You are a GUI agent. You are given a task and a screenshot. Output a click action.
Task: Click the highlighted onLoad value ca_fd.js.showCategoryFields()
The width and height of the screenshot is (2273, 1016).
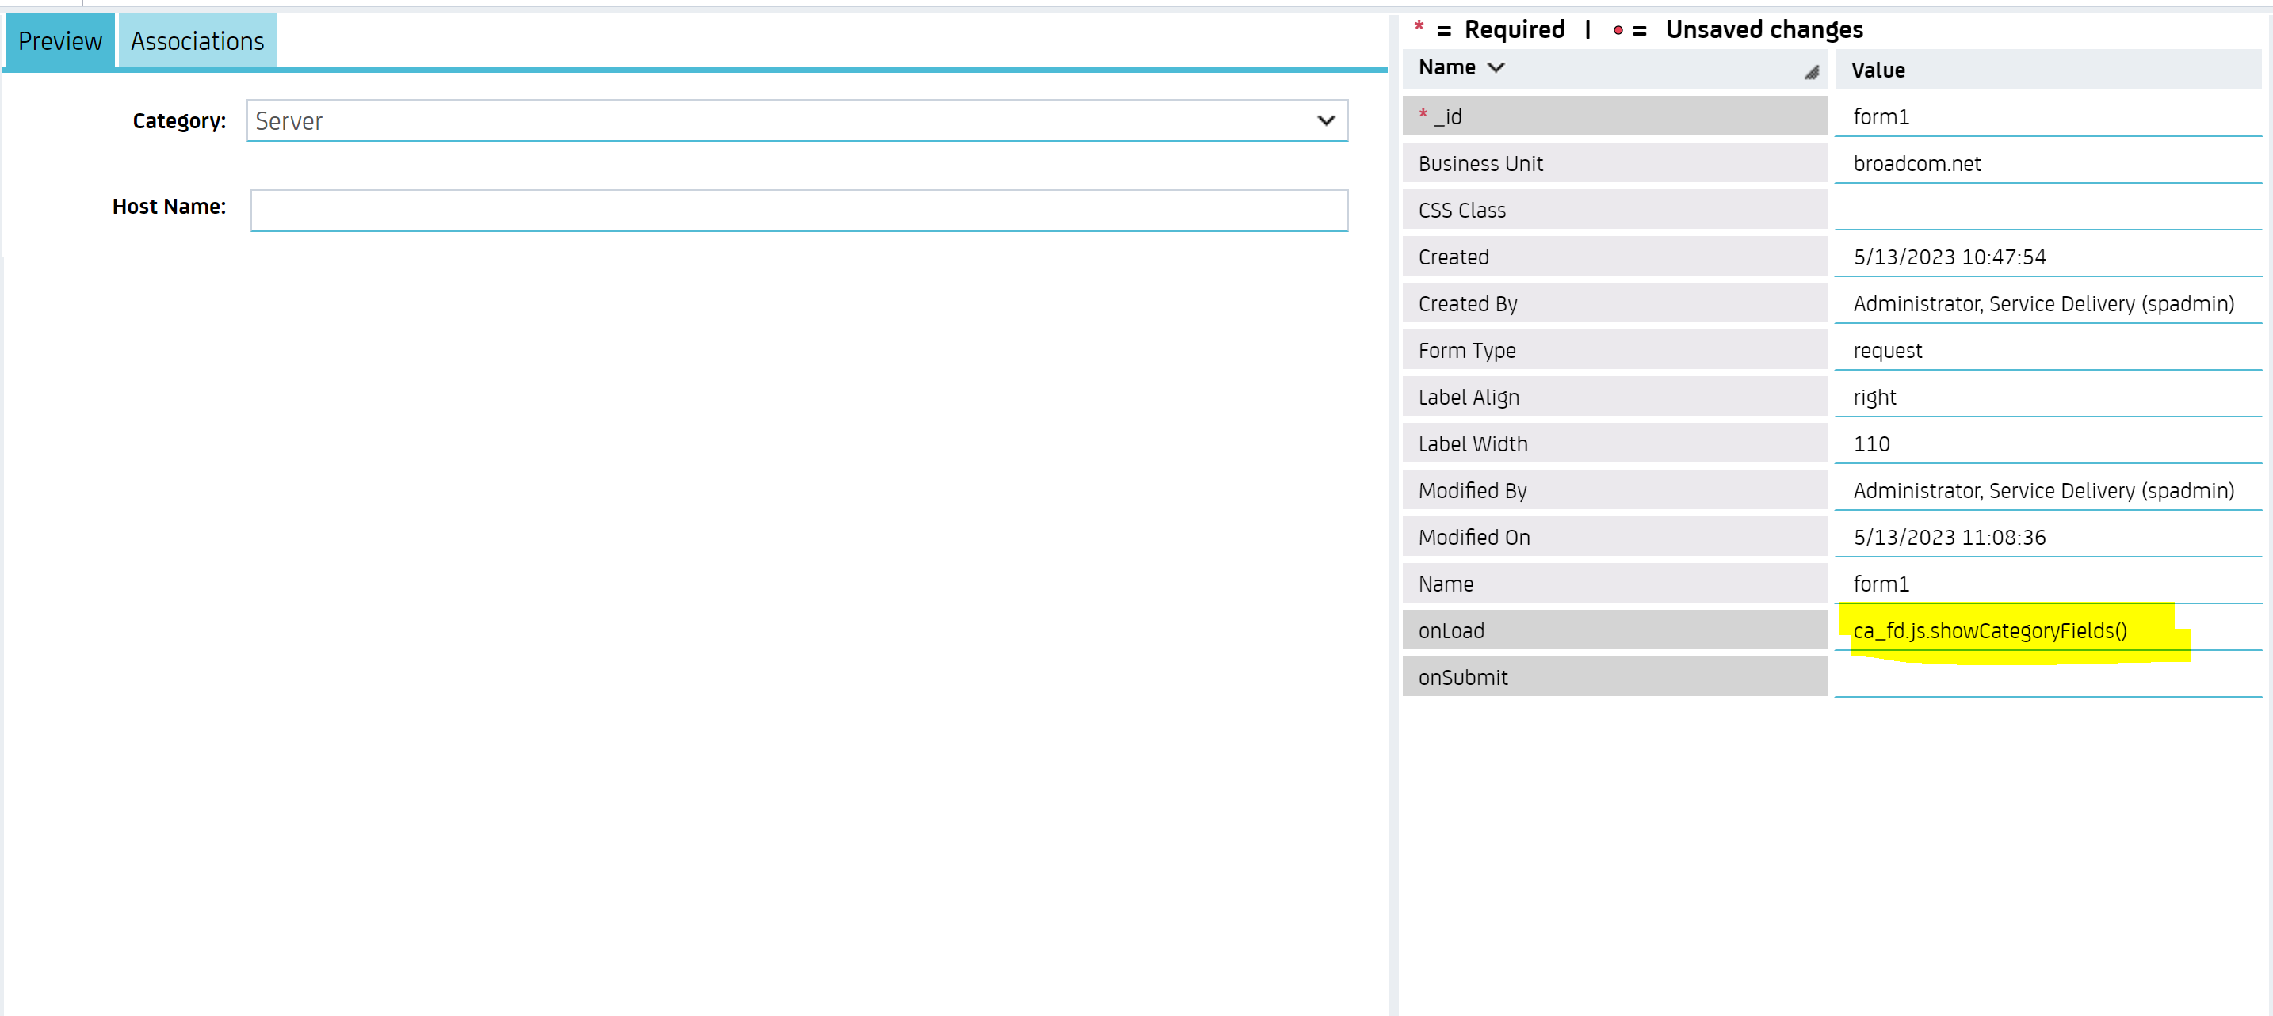pos(1990,630)
